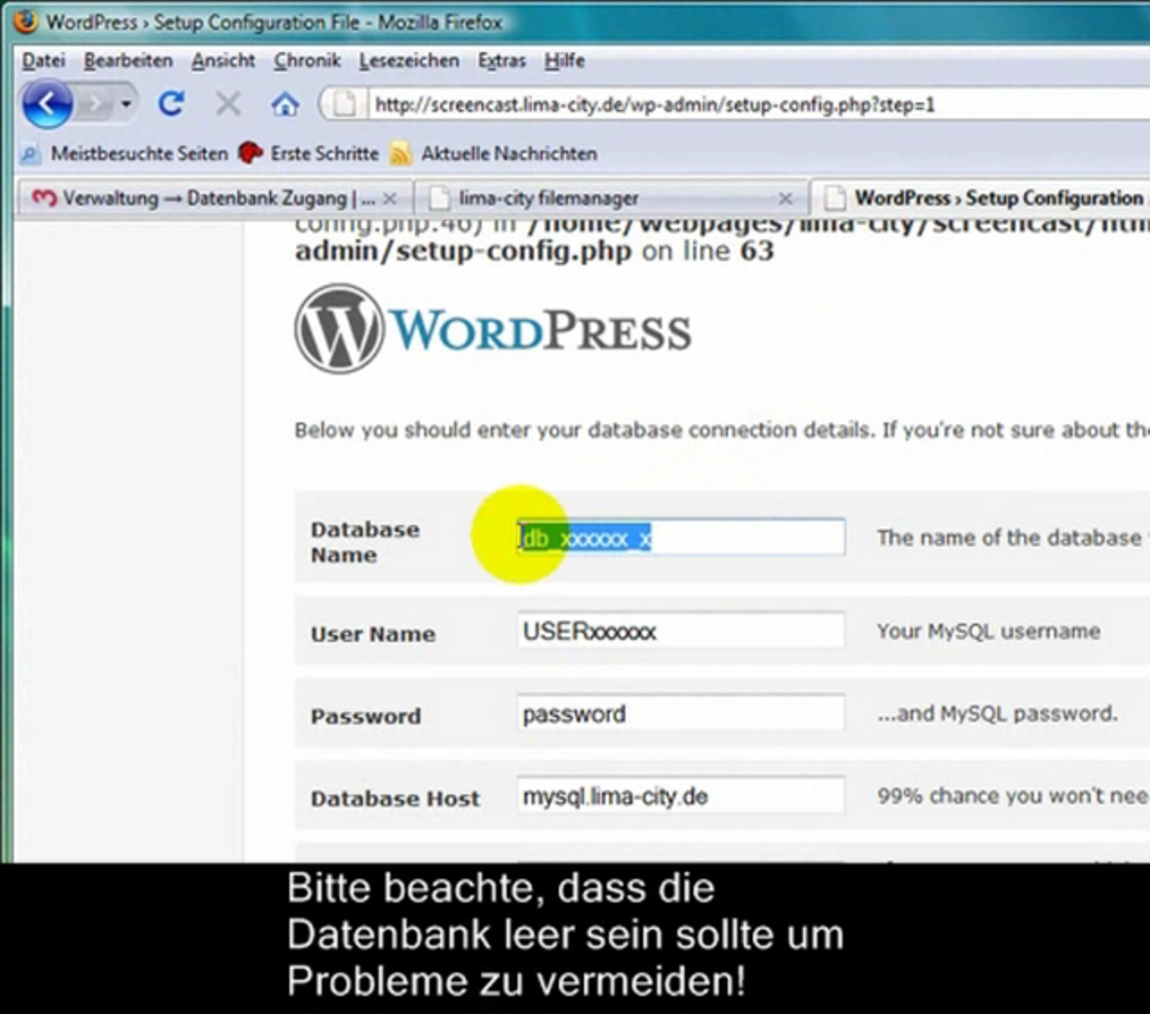
Task: Open the Hilfe menu
Action: (x=564, y=60)
